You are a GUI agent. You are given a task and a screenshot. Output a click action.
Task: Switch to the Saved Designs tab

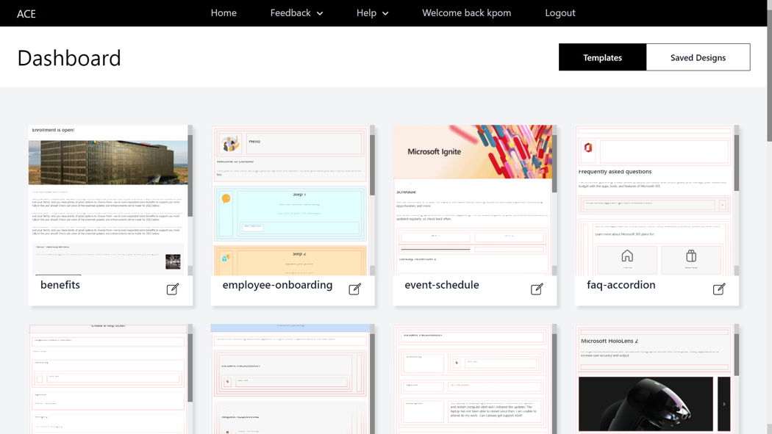pyautogui.click(x=698, y=57)
